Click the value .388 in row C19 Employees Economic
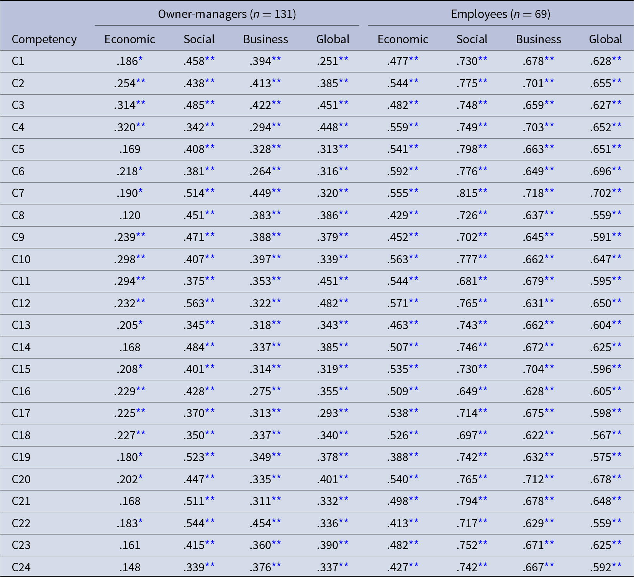The height and width of the screenshot is (577, 634). pos(398,457)
